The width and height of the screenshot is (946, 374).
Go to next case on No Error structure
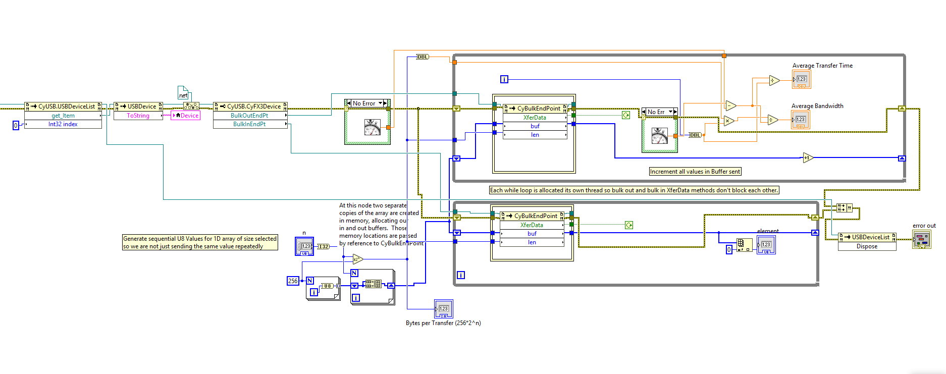(x=386, y=103)
